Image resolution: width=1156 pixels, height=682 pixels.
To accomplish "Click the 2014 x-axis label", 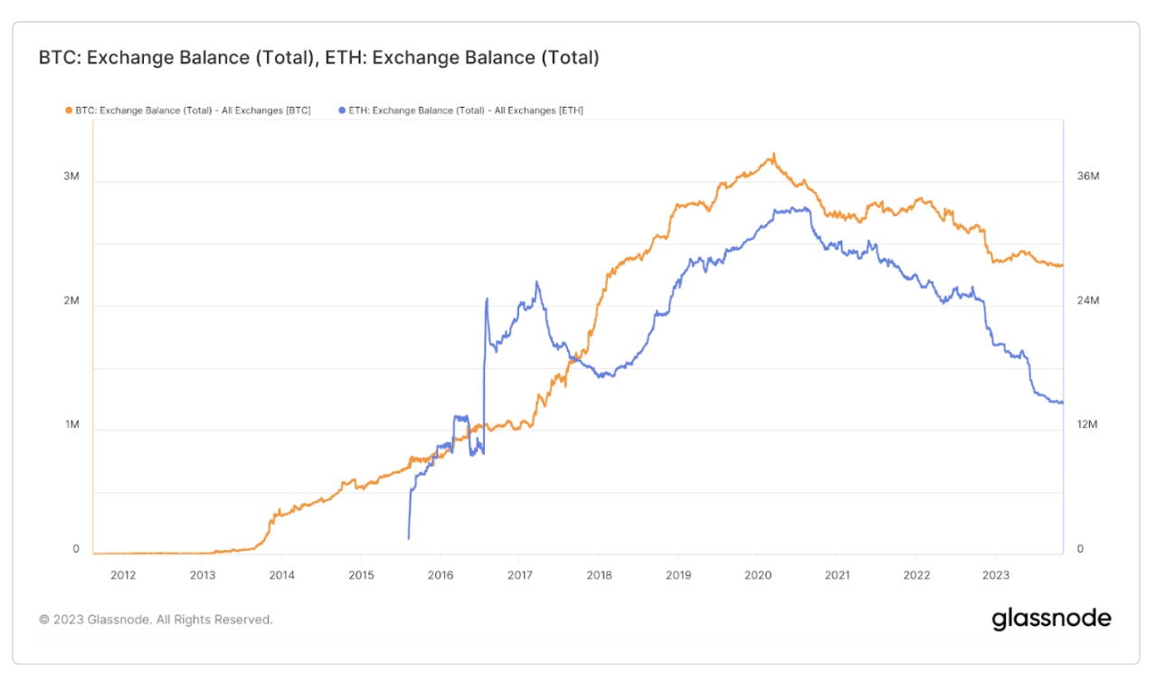I will point(281,574).
